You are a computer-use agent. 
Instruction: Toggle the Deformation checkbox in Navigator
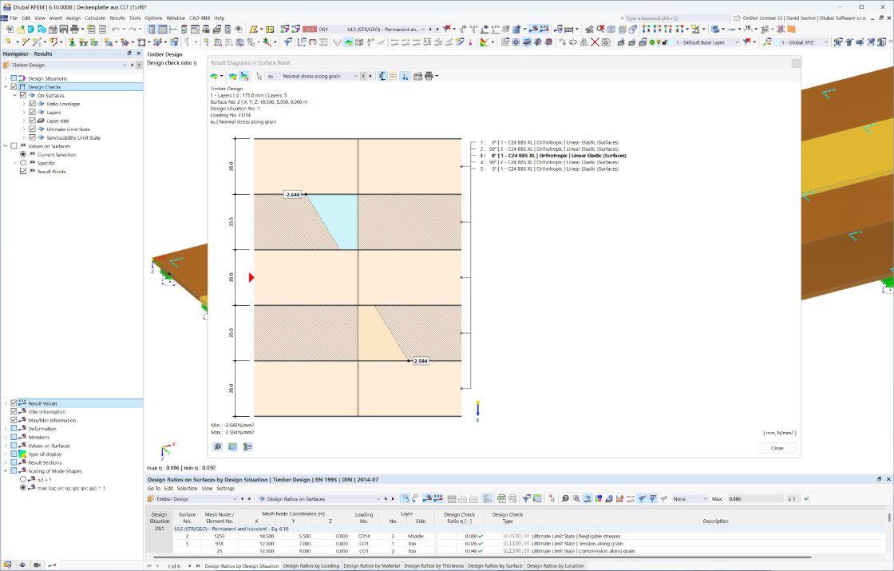pyautogui.click(x=14, y=428)
